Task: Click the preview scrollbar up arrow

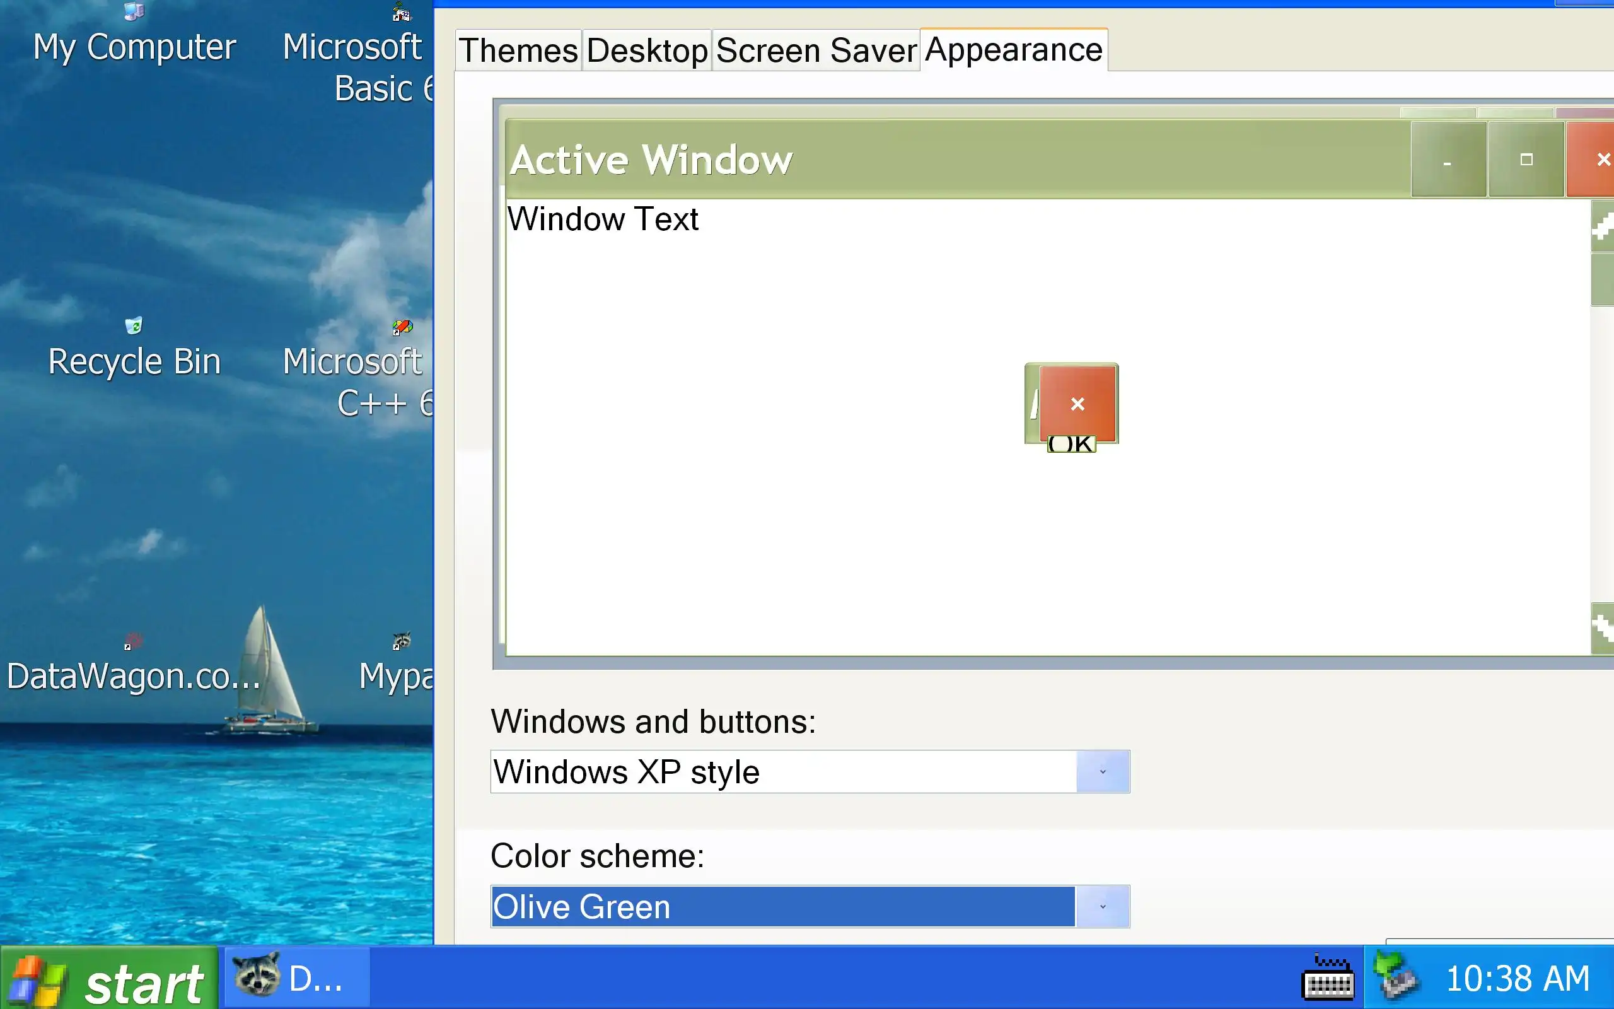Action: [1602, 226]
